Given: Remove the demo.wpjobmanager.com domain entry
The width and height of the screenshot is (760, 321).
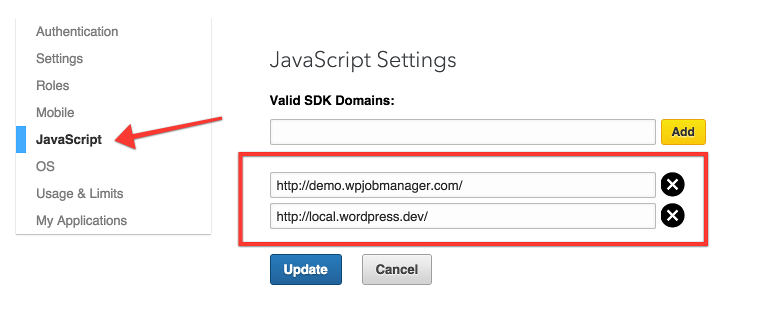Looking at the screenshot, I should pyautogui.click(x=672, y=185).
